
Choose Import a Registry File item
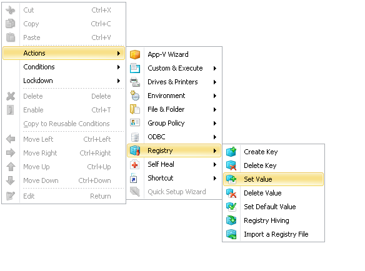273,234
